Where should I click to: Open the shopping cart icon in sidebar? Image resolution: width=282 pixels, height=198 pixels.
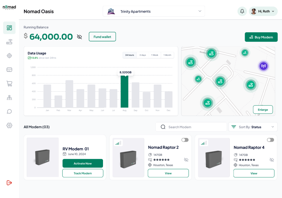(9, 83)
